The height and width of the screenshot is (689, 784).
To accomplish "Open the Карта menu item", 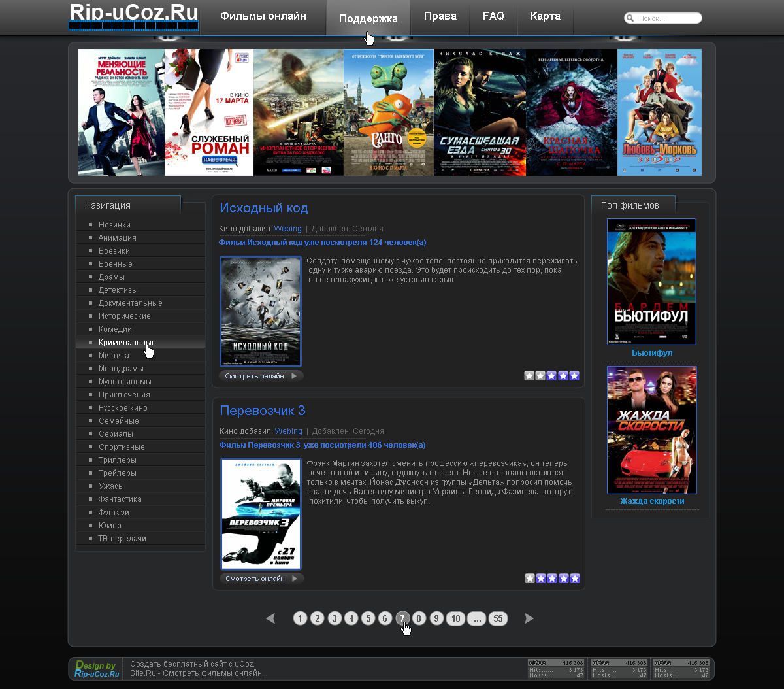I will tap(546, 16).
